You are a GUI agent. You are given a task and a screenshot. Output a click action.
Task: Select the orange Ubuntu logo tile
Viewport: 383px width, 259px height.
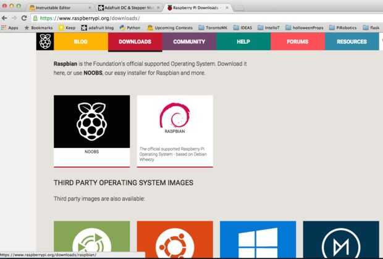point(175,239)
